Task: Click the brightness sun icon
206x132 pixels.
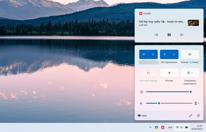Action: [x=142, y=92]
